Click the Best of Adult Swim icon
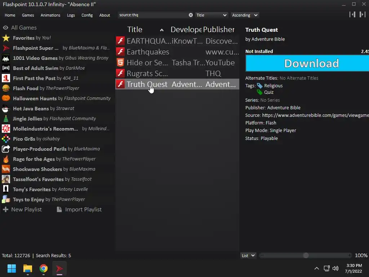Viewport: 369px width, 277px height. tap(6, 68)
